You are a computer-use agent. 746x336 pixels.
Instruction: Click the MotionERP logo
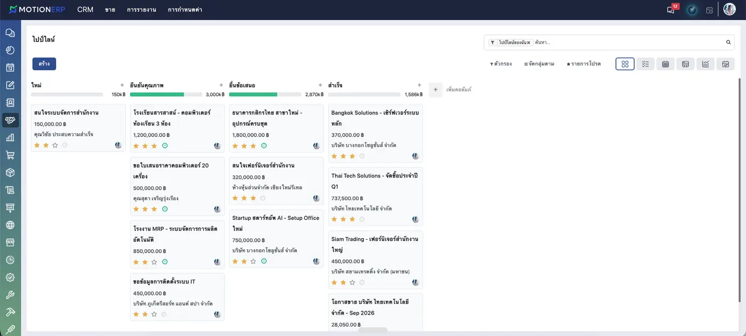(37, 10)
